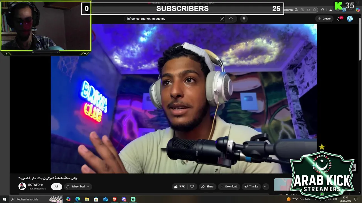Open the browser app collections icon
The width and height of the screenshot is (362, 203).
[302, 10]
